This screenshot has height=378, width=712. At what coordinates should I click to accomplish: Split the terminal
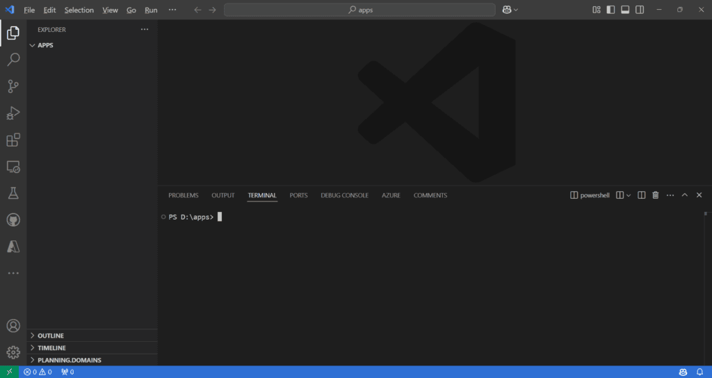[642, 195]
